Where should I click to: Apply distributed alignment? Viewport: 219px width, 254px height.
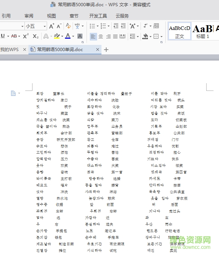(123, 36)
